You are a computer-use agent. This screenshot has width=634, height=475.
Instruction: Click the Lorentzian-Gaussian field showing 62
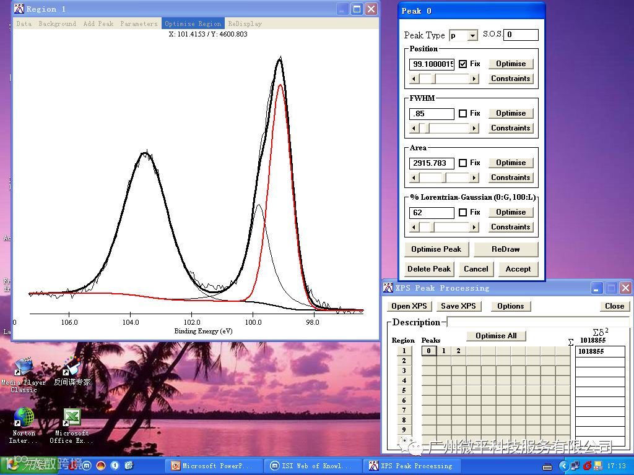point(432,213)
